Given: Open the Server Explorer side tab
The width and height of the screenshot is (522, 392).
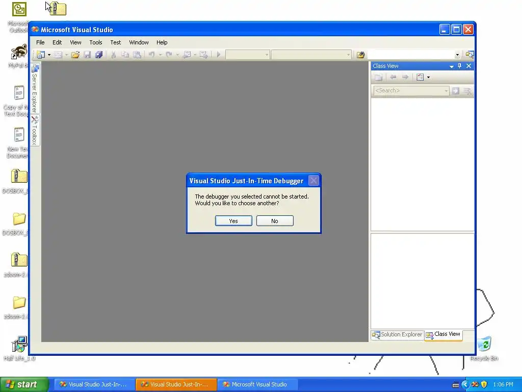Looking at the screenshot, I should (35, 88).
